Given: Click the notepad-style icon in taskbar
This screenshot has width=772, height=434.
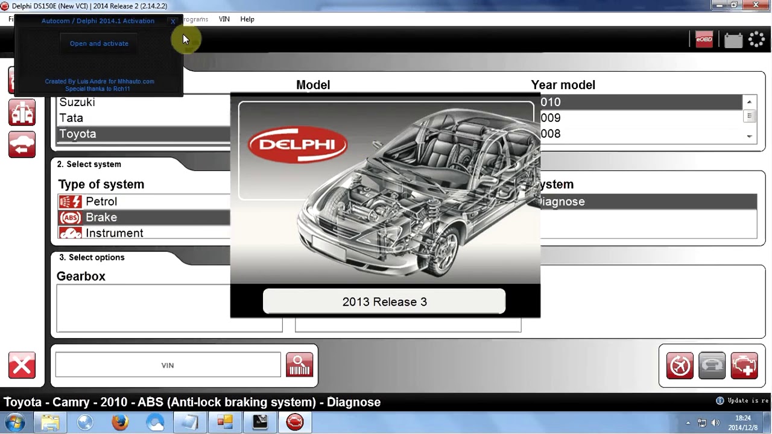Looking at the screenshot, I should tap(190, 423).
